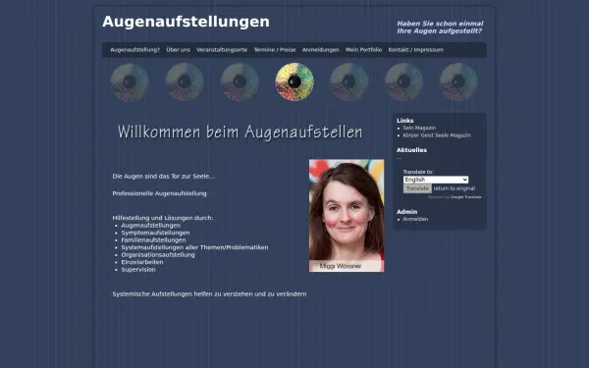Select Anmeldungen in the navigation bar

[321, 50]
